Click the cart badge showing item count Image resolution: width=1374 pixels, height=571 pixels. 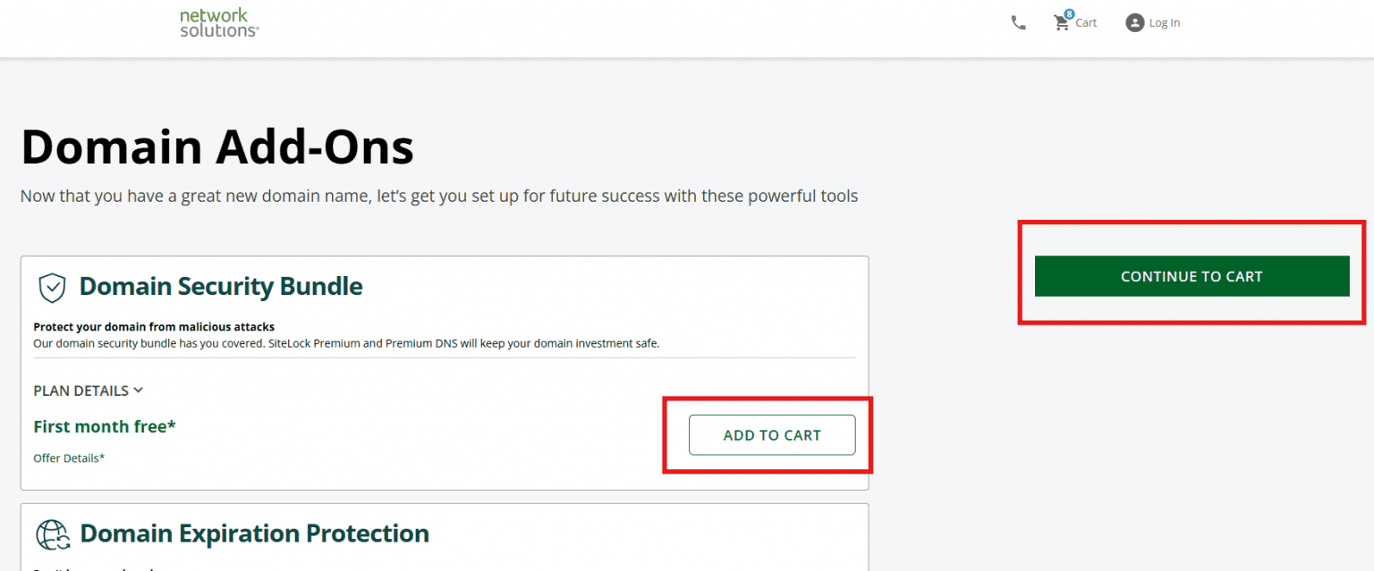[1067, 13]
